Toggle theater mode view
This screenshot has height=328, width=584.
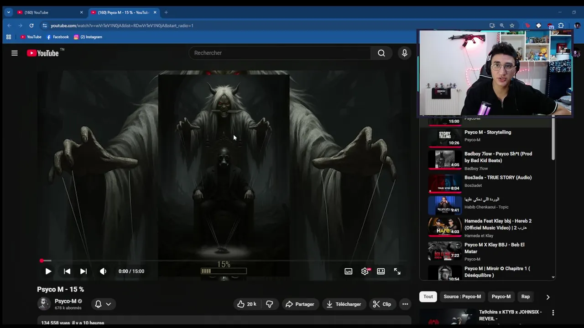381,272
